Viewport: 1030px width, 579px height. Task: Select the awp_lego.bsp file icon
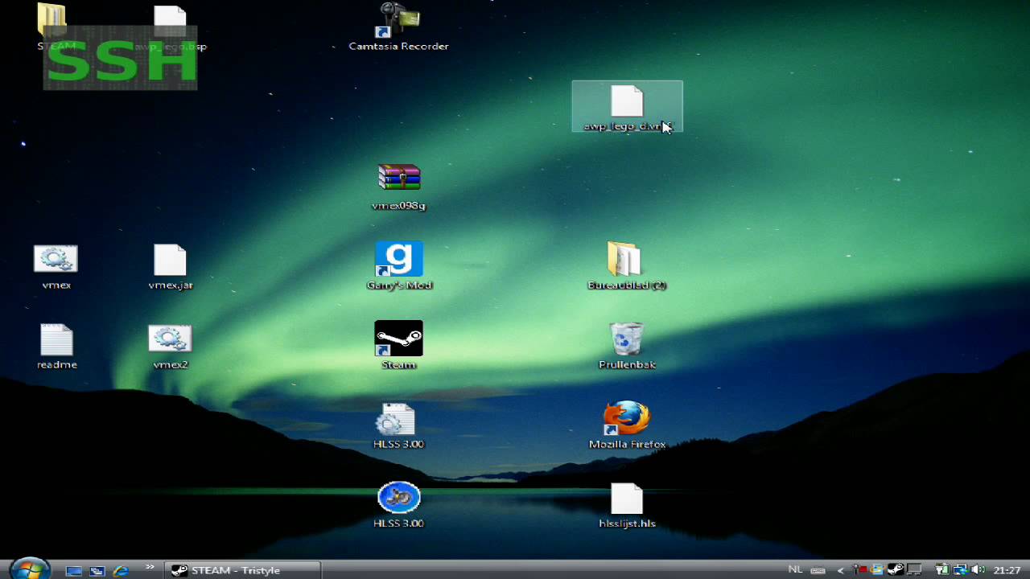tap(171, 27)
